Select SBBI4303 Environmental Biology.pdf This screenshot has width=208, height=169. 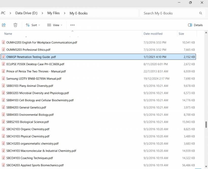coord(98,115)
